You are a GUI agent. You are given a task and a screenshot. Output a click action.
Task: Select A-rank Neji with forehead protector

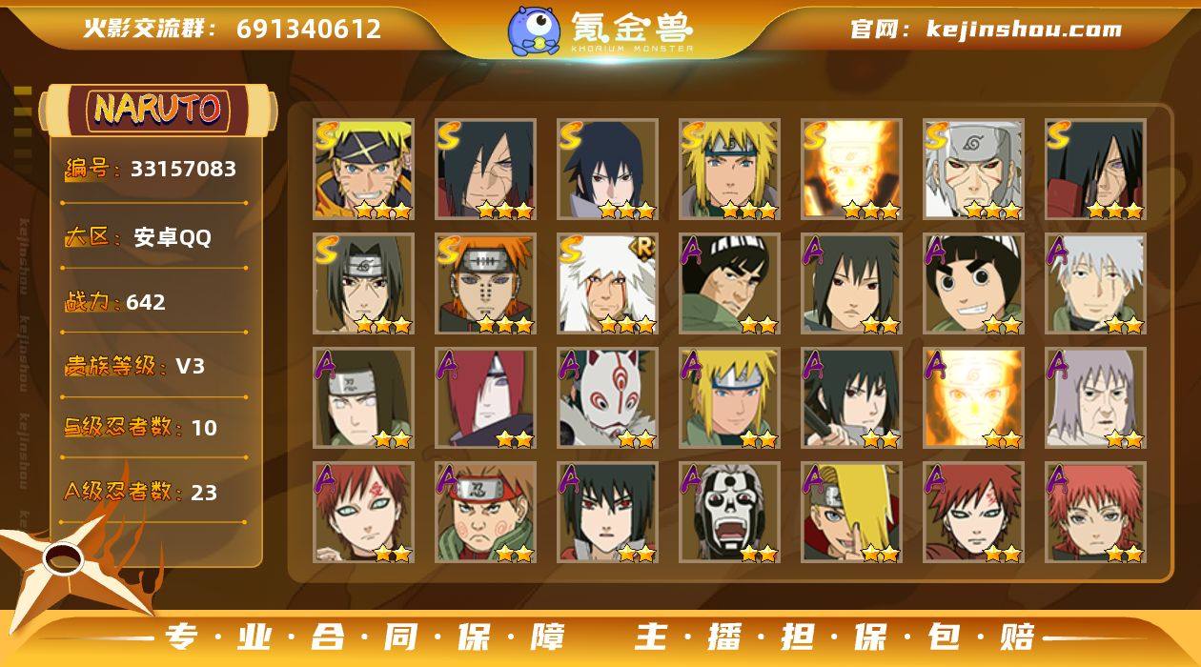(x=363, y=398)
